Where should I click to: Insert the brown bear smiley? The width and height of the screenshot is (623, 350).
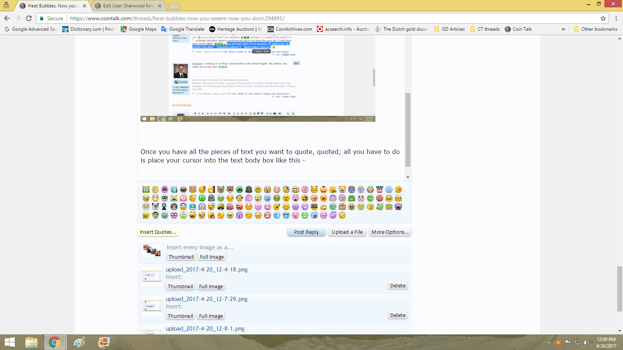coord(221,189)
